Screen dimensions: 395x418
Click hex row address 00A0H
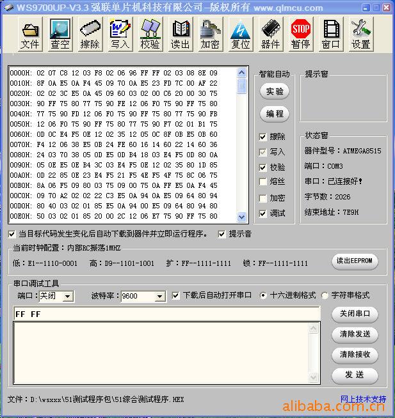point(20,175)
